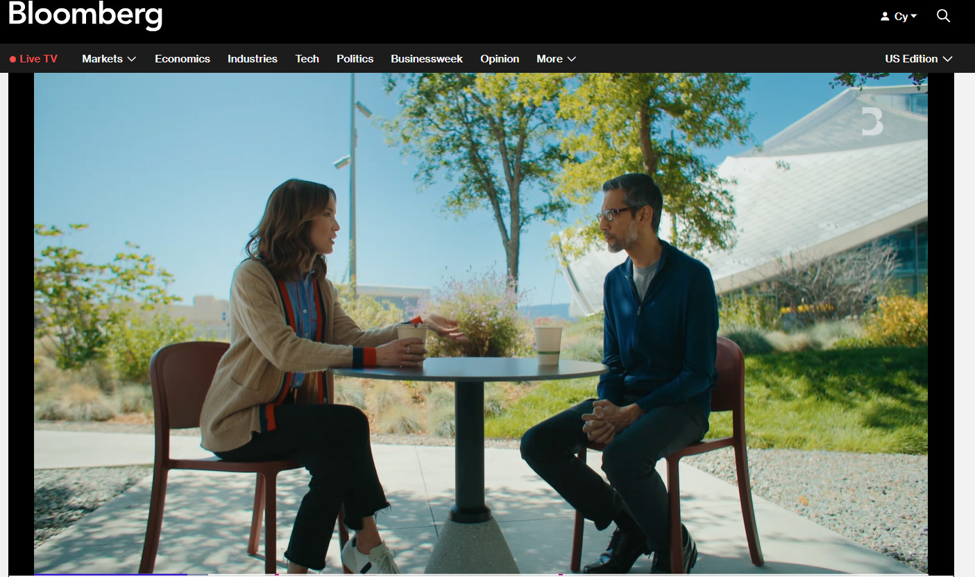
Task: Go to the Economics section
Action: pos(183,59)
